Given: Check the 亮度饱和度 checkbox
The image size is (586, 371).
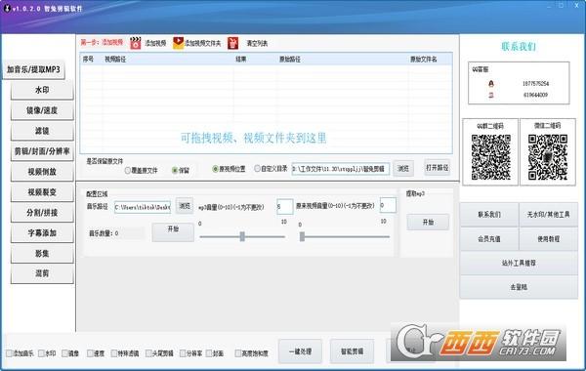Looking at the screenshot, I should click(238, 353).
